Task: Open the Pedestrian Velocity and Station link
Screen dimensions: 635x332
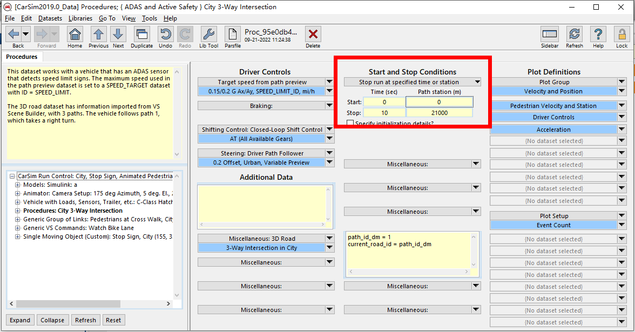Action: click(553, 106)
